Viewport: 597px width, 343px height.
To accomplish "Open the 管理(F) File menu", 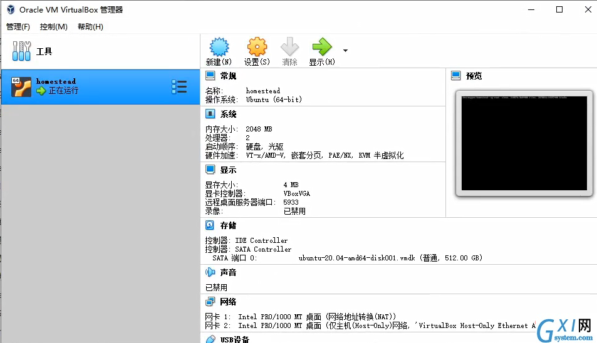I will [x=18, y=27].
